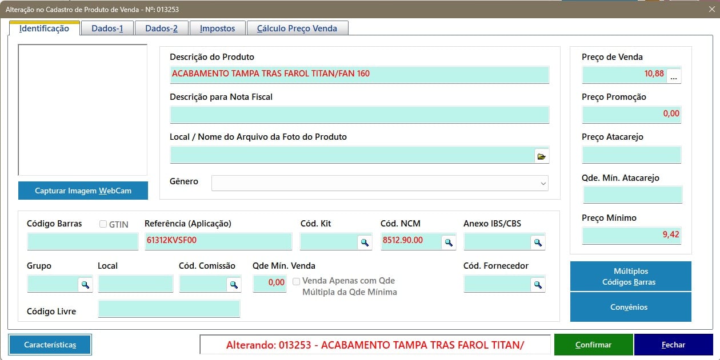The height and width of the screenshot is (360, 720).
Task: Confirm changes with the Confirmar button
Action: [594, 345]
